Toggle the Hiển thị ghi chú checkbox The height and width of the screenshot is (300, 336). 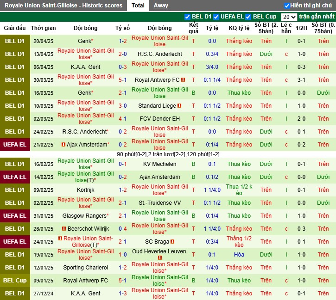[x=287, y=6]
